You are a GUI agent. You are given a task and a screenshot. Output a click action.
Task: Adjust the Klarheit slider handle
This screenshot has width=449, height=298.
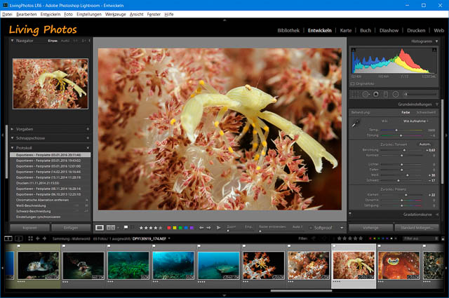[406, 195]
